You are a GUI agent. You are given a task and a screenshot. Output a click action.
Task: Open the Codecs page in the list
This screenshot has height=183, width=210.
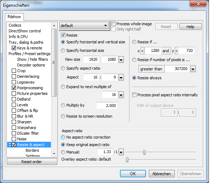tap(15, 25)
